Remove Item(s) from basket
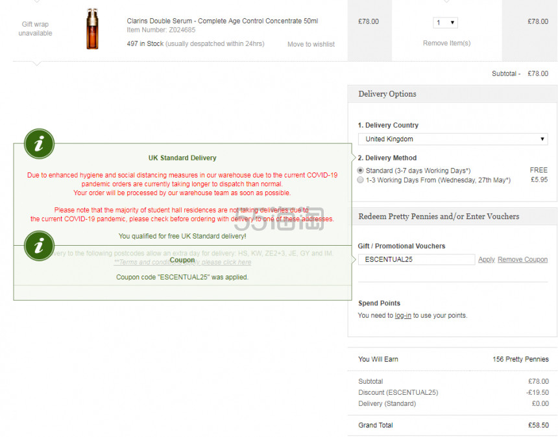Screen dimensions: 558x437 (446, 43)
